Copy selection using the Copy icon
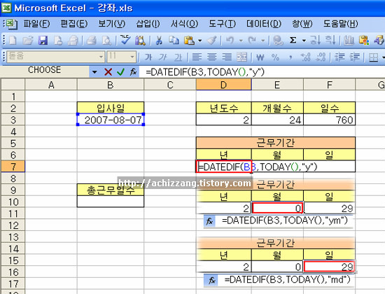The image size is (385, 294). tap(174, 41)
